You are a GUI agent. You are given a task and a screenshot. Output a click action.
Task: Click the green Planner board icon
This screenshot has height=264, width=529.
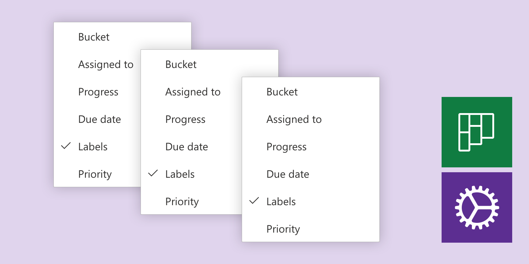tap(476, 132)
